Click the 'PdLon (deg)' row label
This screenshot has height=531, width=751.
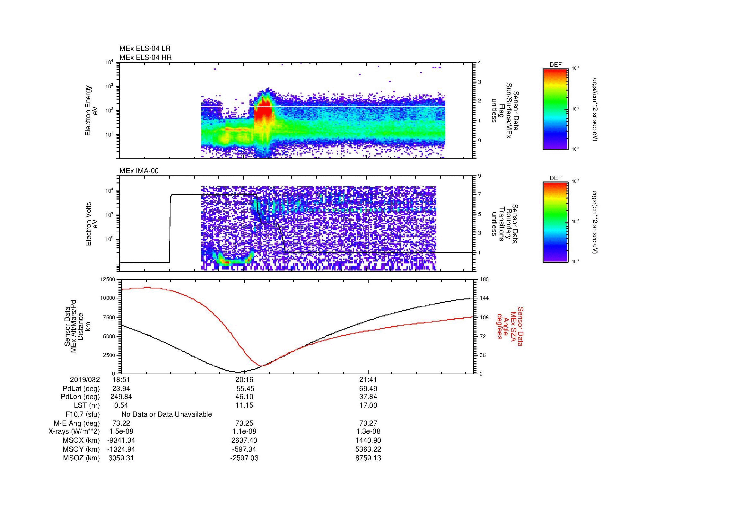point(80,397)
